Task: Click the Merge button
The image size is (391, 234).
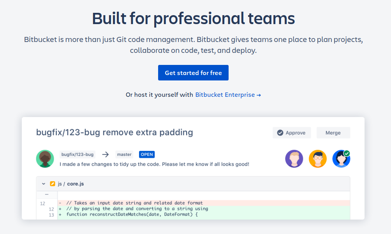Action: tap(333, 133)
